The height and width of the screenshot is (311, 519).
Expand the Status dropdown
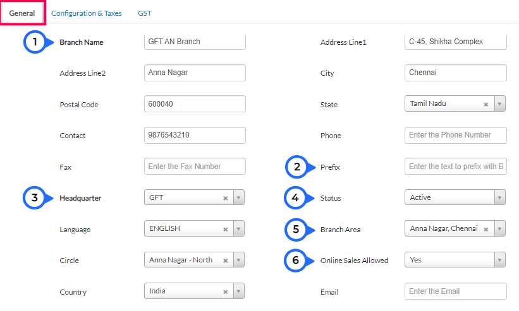(499, 198)
